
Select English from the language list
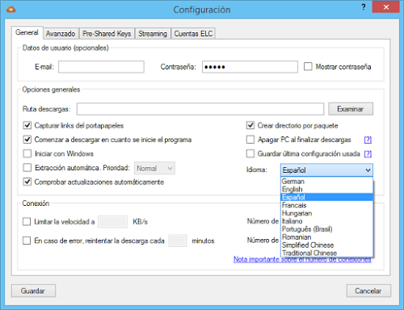326,189
